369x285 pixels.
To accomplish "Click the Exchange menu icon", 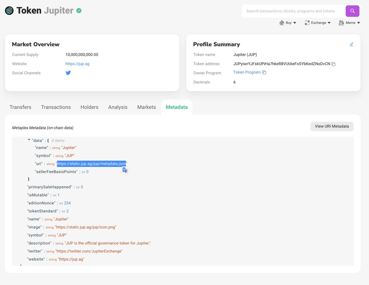I will coord(307,23).
